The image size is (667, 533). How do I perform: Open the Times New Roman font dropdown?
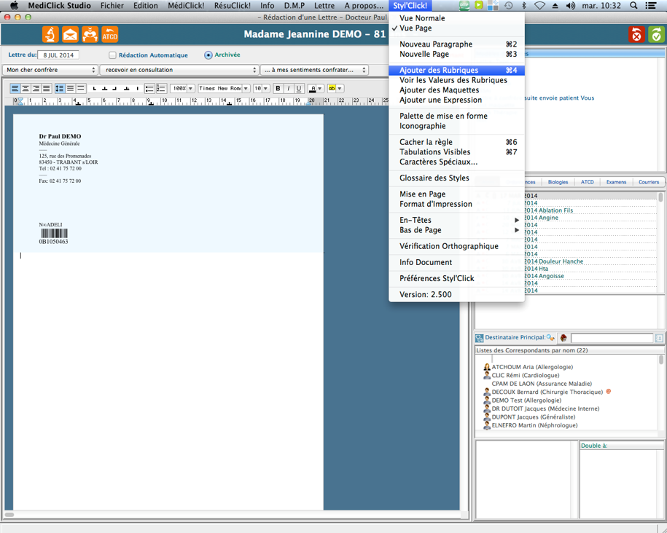point(224,88)
